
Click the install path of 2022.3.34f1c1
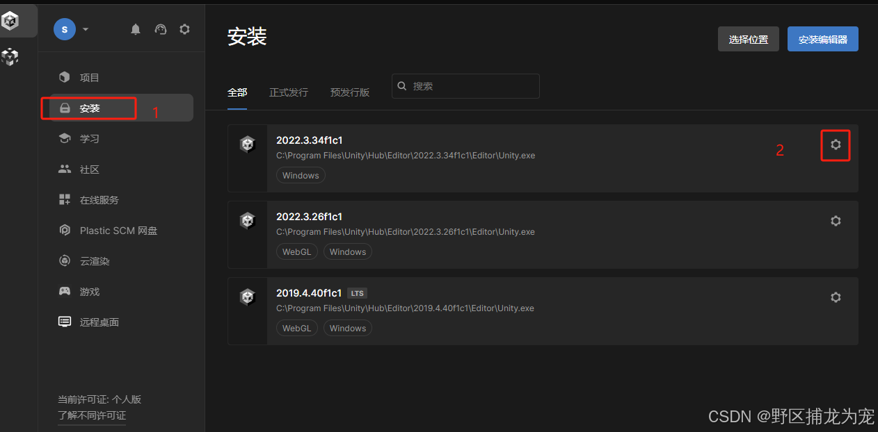[x=406, y=156]
